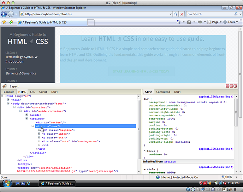Switch to the left panel DOM tab
Screen dimensions: 243x192
tap(54, 92)
